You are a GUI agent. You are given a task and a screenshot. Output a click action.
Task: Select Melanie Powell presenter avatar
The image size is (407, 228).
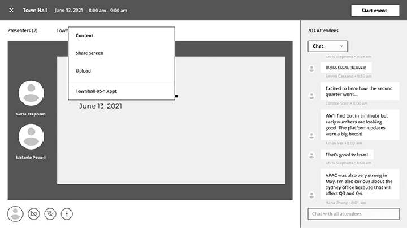pos(31,137)
